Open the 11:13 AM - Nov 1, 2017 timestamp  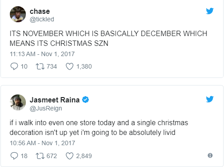42,54
